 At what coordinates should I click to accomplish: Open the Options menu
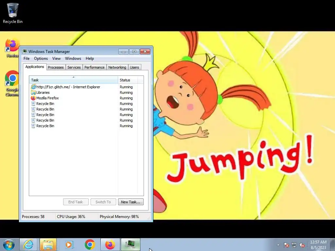point(41,59)
